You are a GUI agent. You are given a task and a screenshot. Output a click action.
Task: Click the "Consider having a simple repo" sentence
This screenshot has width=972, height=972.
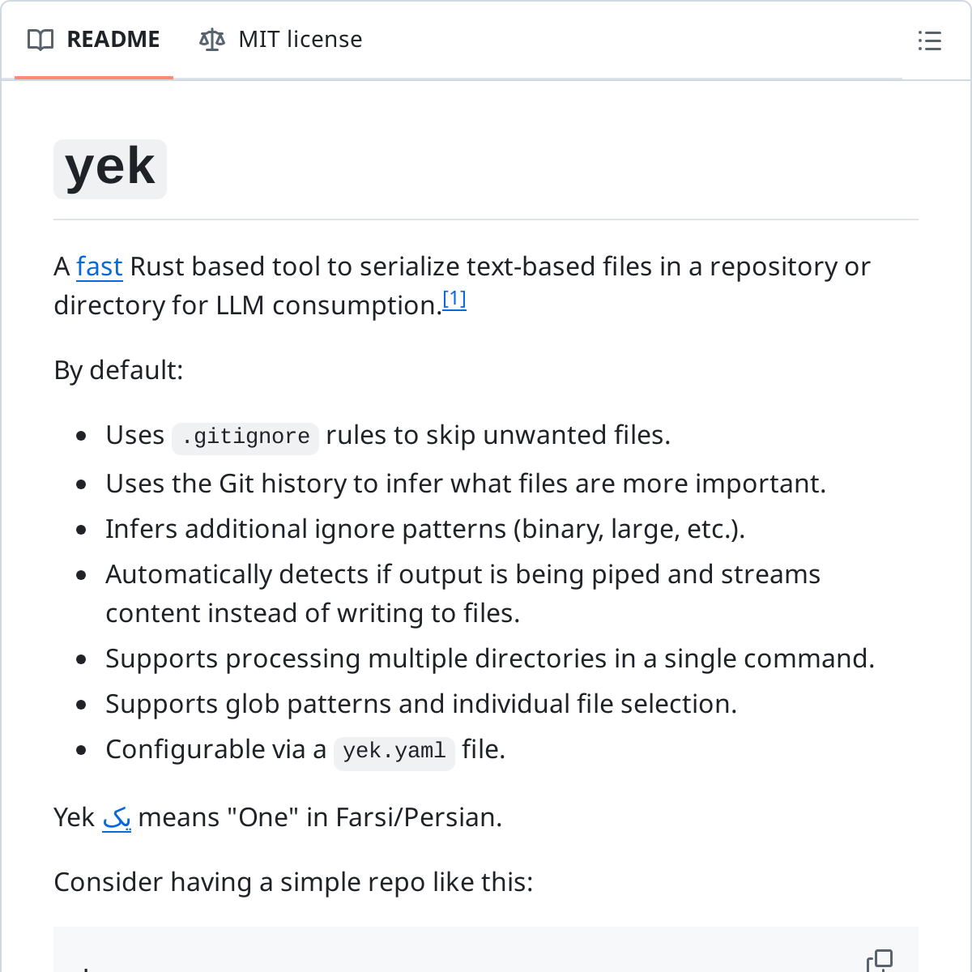pos(293,882)
